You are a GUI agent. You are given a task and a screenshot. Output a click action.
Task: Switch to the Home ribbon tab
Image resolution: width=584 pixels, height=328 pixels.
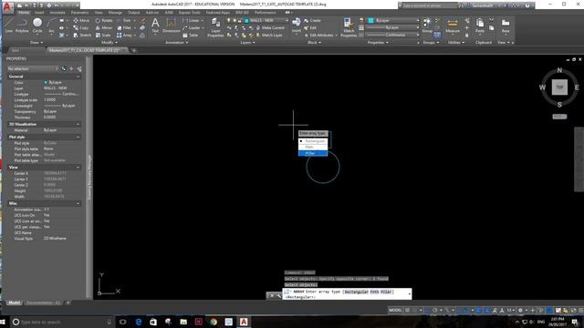pos(24,13)
